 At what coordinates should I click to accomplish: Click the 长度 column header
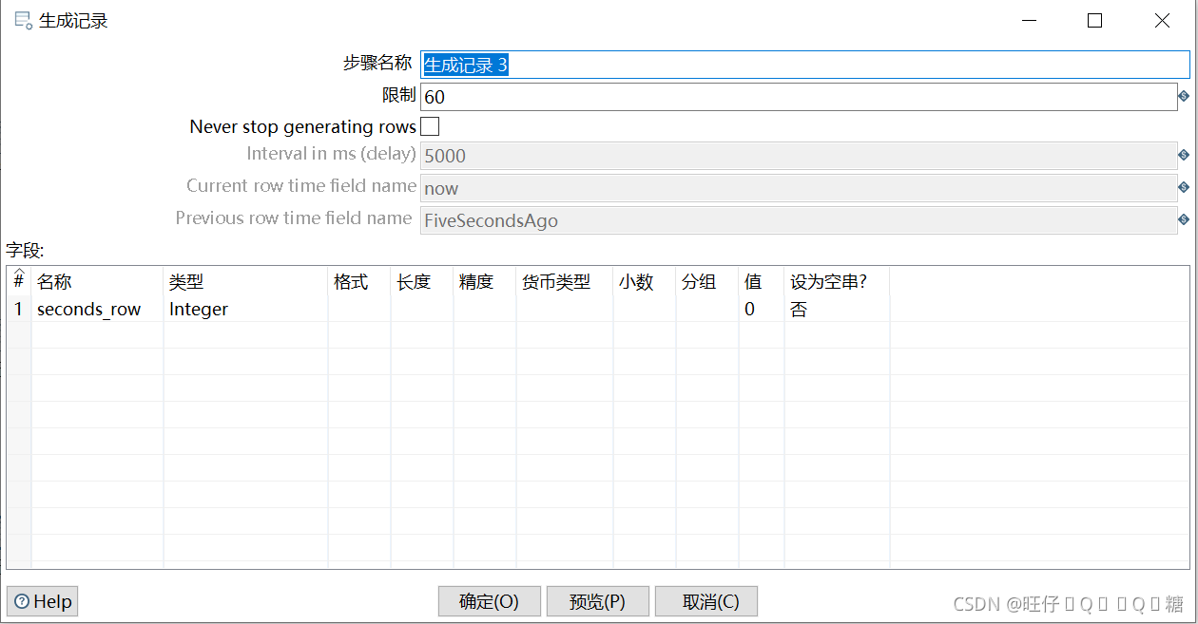(x=422, y=282)
